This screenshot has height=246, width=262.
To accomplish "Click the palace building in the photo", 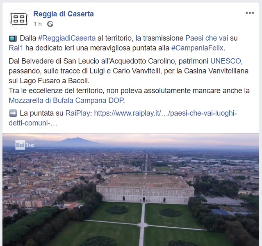I will [x=145, y=189].
